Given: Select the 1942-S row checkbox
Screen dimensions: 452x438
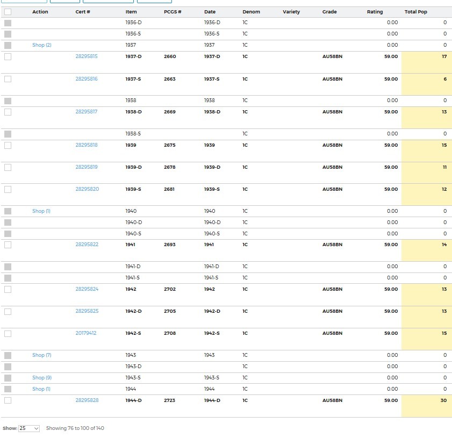Looking at the screenshot, I should click(x=8, y=333).
